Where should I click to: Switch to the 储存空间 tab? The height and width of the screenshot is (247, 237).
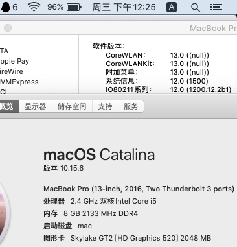(72, 106)
